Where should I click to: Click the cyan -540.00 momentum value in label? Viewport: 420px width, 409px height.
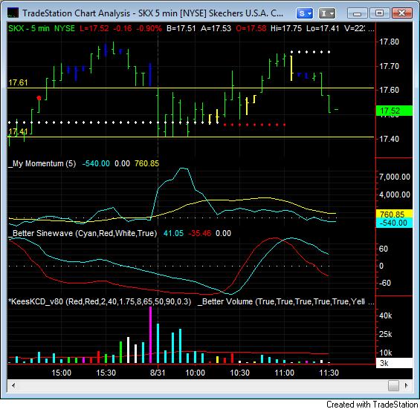[x=96, y=163]
